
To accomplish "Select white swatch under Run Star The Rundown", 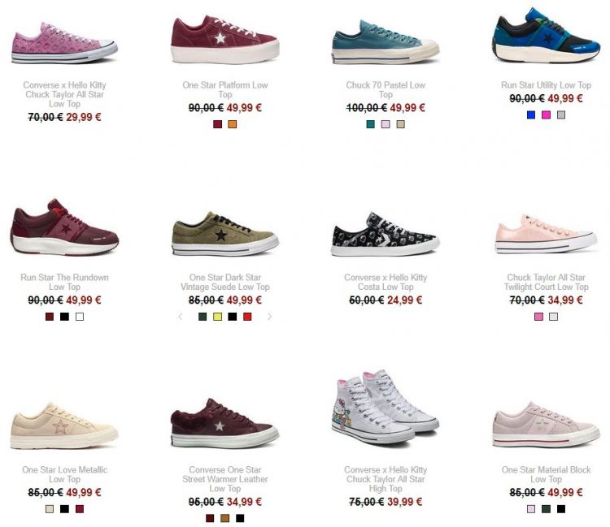I will (80, 317).
